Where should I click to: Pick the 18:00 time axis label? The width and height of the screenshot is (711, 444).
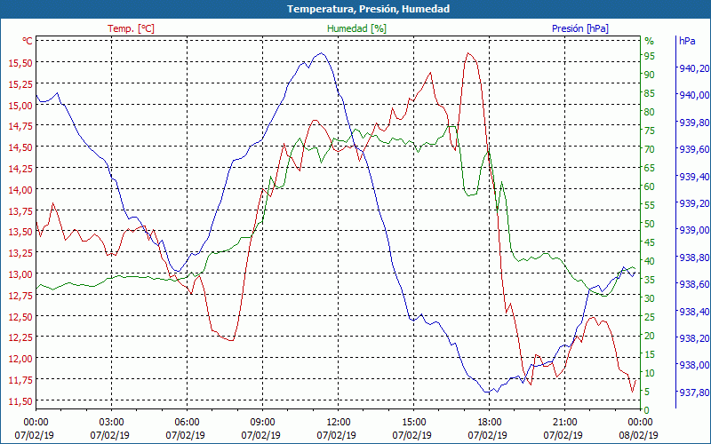[489, 422]
